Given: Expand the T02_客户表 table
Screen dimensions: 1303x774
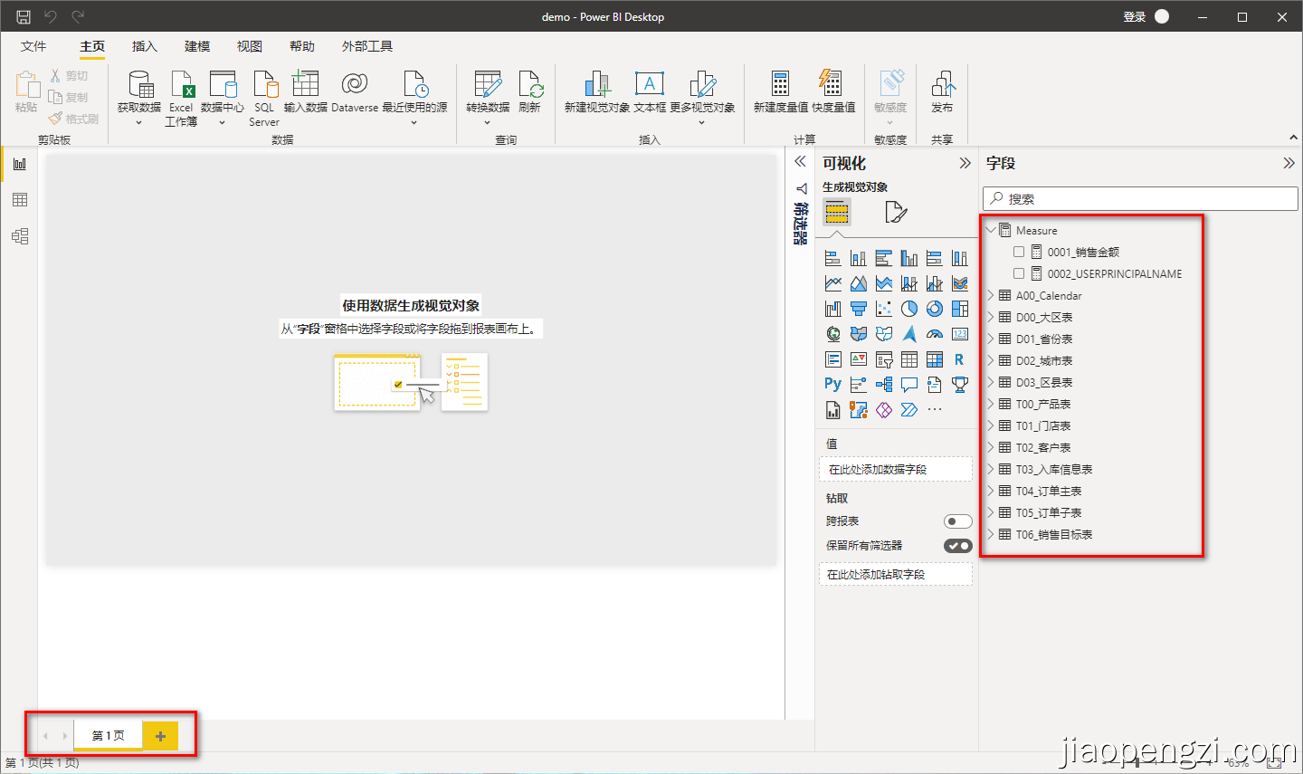Looking at the screenshot, I should [991, 447].
